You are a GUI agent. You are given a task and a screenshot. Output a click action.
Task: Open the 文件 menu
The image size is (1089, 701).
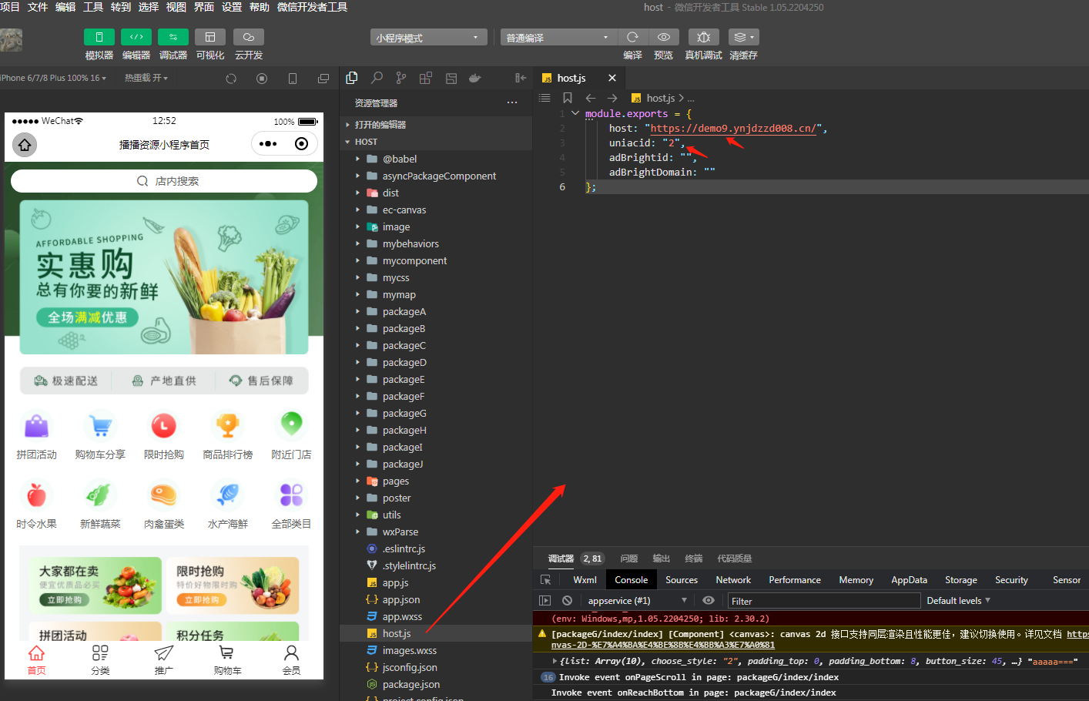[38, 7]
